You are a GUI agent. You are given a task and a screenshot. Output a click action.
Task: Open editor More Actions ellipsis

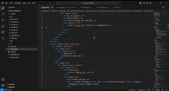pos(166,7)
